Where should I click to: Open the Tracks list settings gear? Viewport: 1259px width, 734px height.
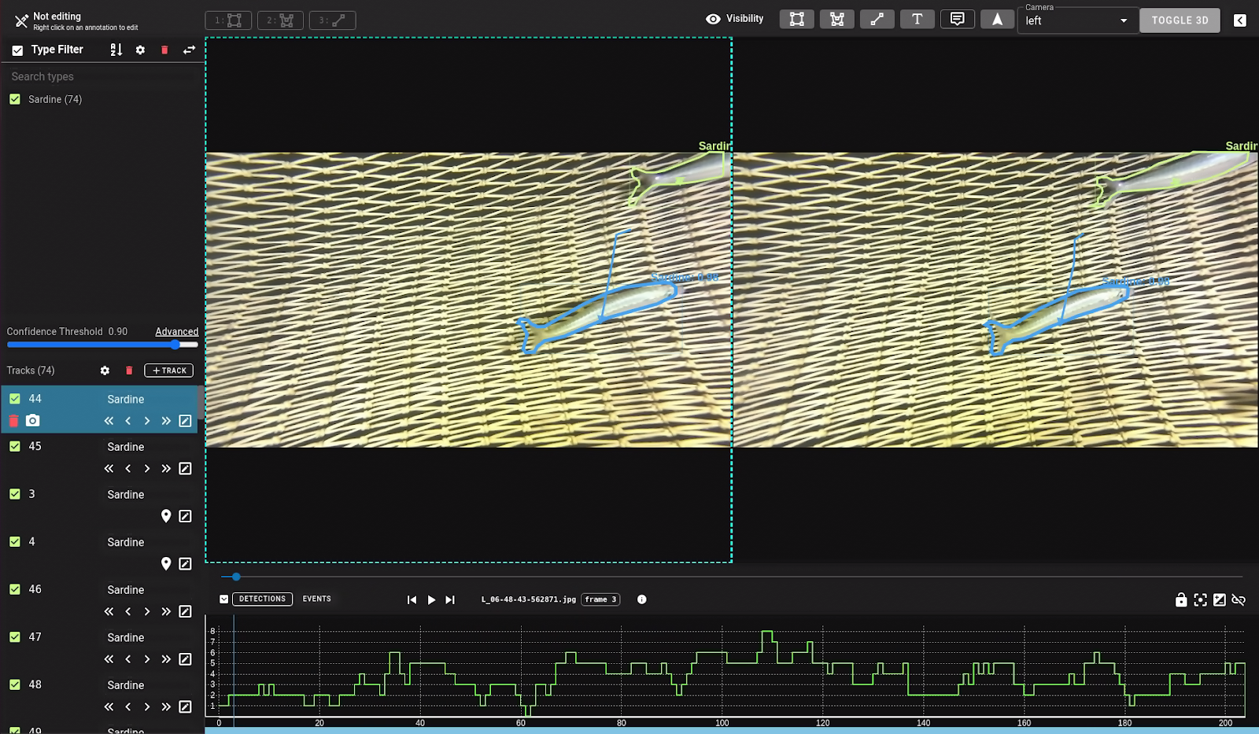coord(105,371)
